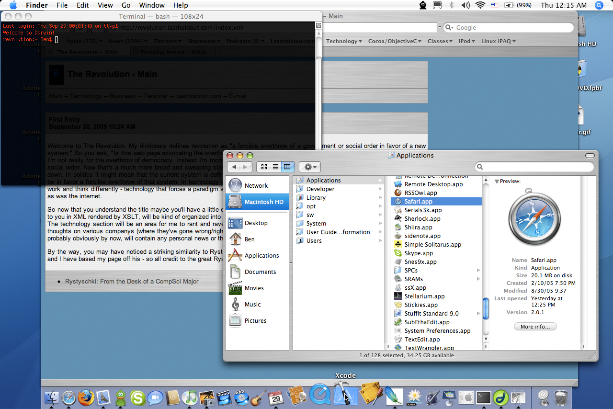Open the Edit menu
The image size is (613, 409).
point(83,5)
